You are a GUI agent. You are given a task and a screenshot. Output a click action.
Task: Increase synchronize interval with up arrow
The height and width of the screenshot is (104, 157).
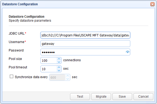pos(68,76)
